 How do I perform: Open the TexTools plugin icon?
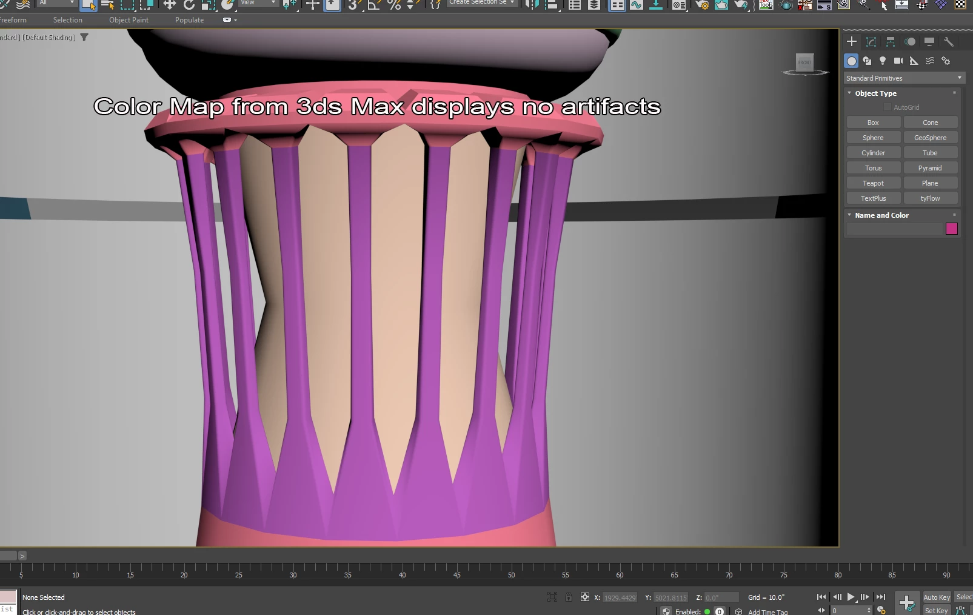[x=766, y=5]
